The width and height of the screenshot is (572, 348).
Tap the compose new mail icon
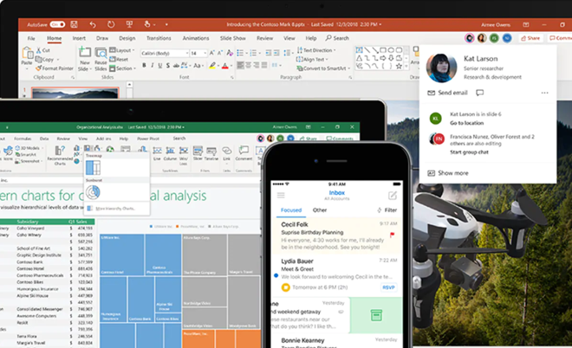[392, 195]
